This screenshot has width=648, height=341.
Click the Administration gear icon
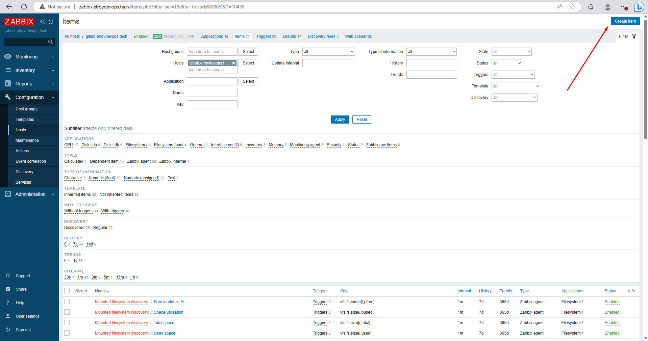[x=8, y=194]
